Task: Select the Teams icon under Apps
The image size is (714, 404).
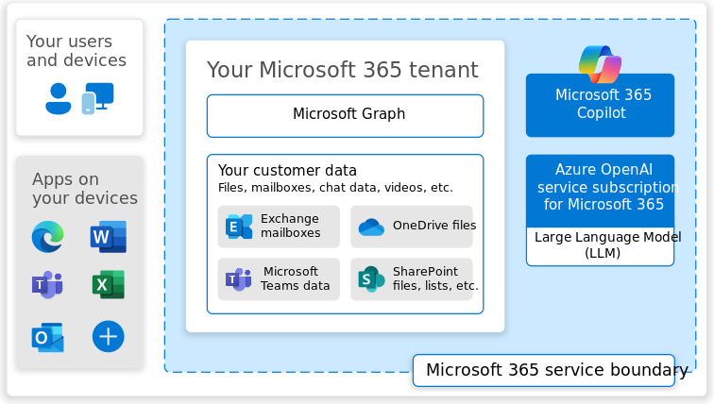Action: tap(47, 284)
